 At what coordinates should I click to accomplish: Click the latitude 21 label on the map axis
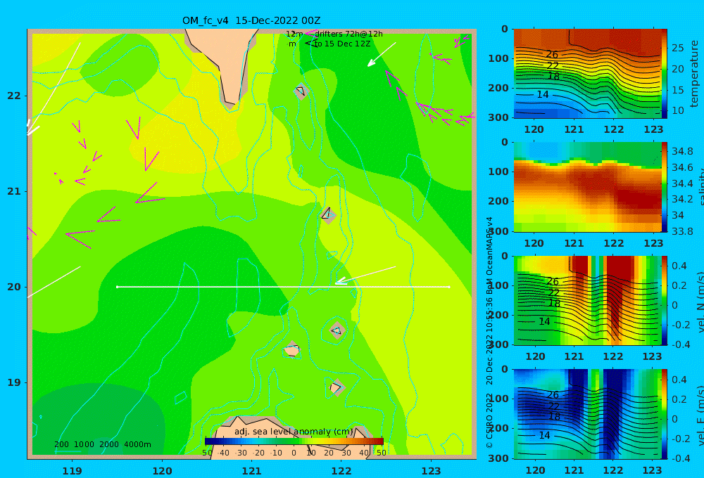(14, 191)
